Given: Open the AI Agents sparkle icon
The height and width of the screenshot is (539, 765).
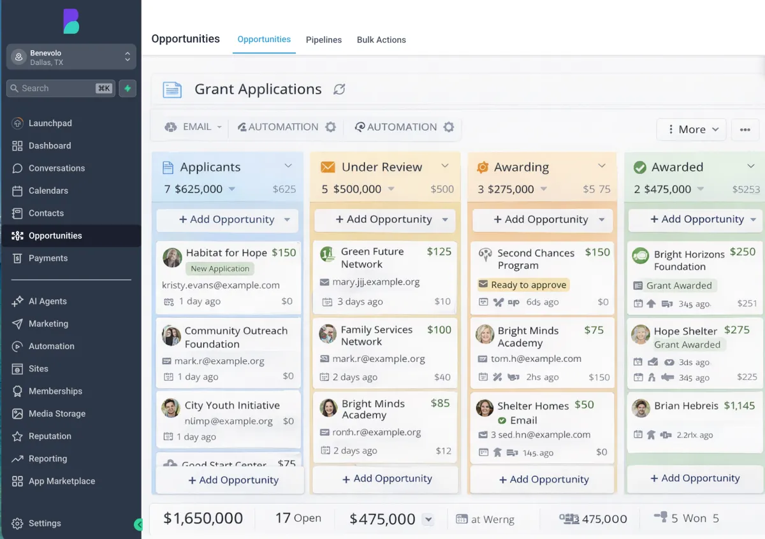Looking at the screenshot, I should click(x=18, y=301).
